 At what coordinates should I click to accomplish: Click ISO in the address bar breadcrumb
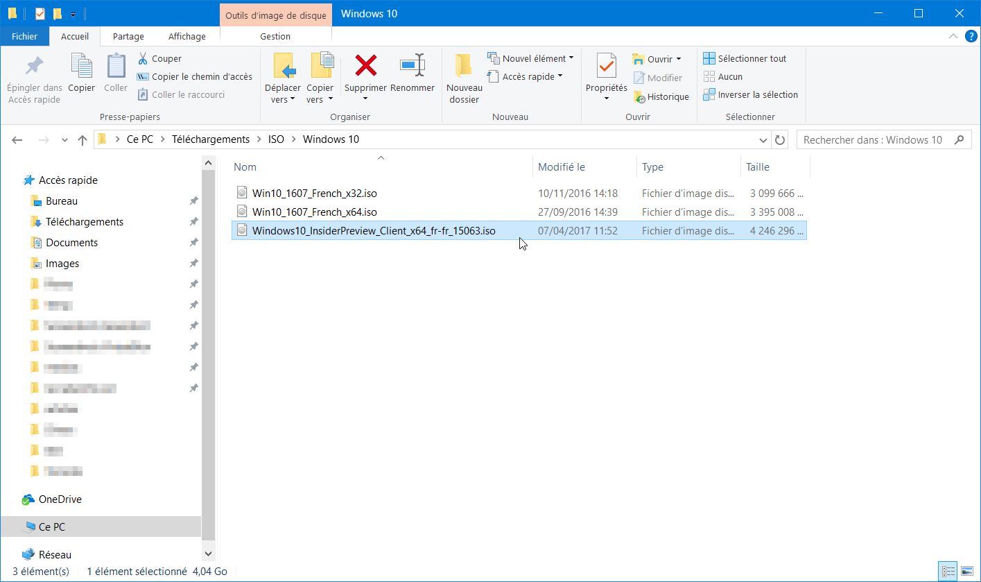276,139
